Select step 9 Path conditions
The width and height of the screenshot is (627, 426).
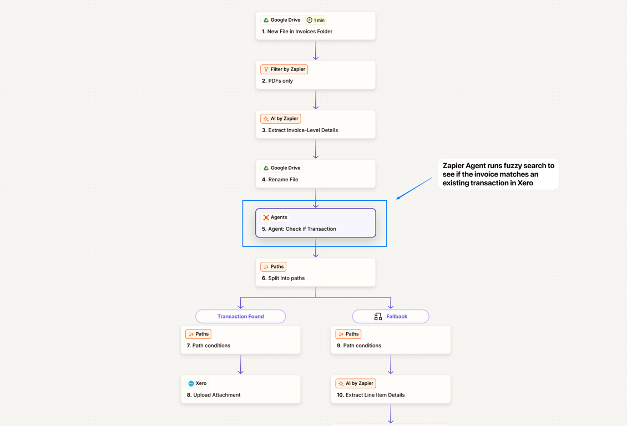point(391,339)
